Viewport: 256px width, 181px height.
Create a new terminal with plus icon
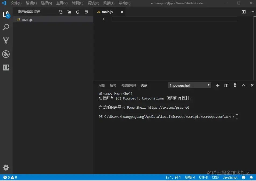tap(218, 85)
